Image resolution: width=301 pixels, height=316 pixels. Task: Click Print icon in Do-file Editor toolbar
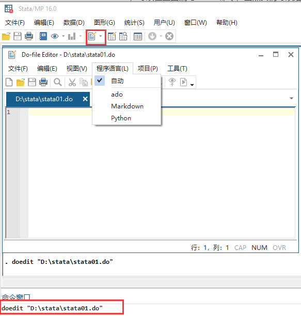click(x=43, y=82)
